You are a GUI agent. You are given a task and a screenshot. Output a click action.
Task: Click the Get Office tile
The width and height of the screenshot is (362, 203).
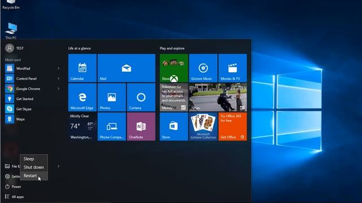click(x=232, y=126)
